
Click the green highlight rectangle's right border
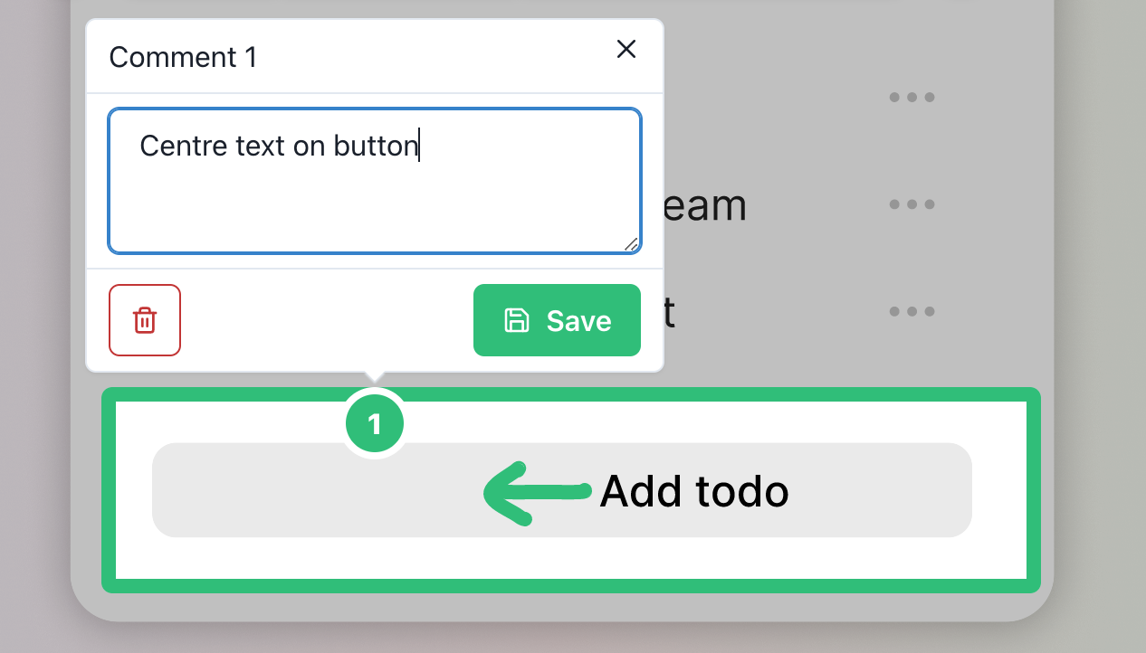tap(1034, 490)
